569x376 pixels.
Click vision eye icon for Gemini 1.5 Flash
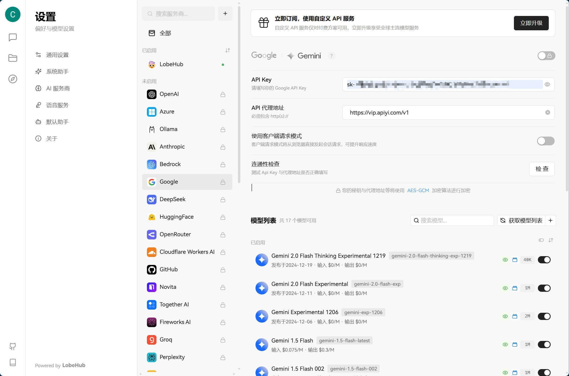[x=505, y=344]
